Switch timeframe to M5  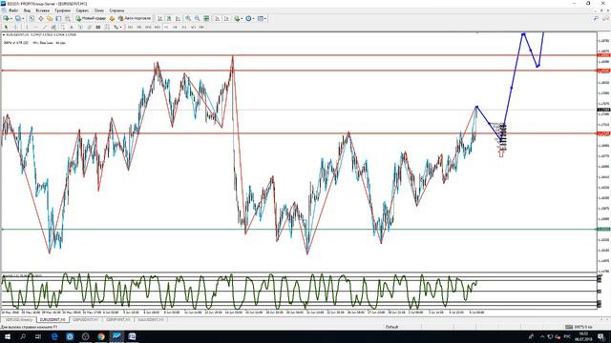pyautogui.click(x=139, y=28)
